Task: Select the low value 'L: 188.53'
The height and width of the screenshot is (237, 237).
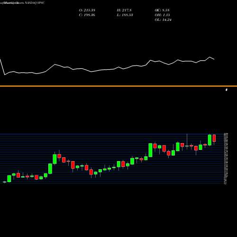Action: [x=125, y=15]
